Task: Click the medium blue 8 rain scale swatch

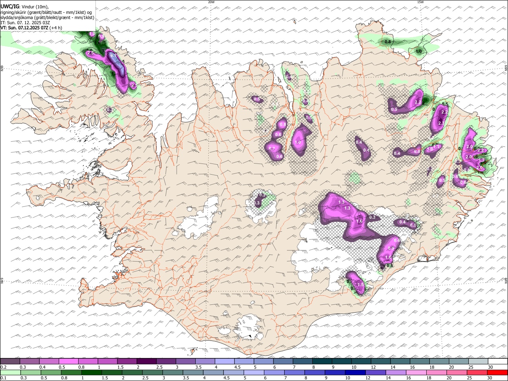Action: click(x=315, y=373)
